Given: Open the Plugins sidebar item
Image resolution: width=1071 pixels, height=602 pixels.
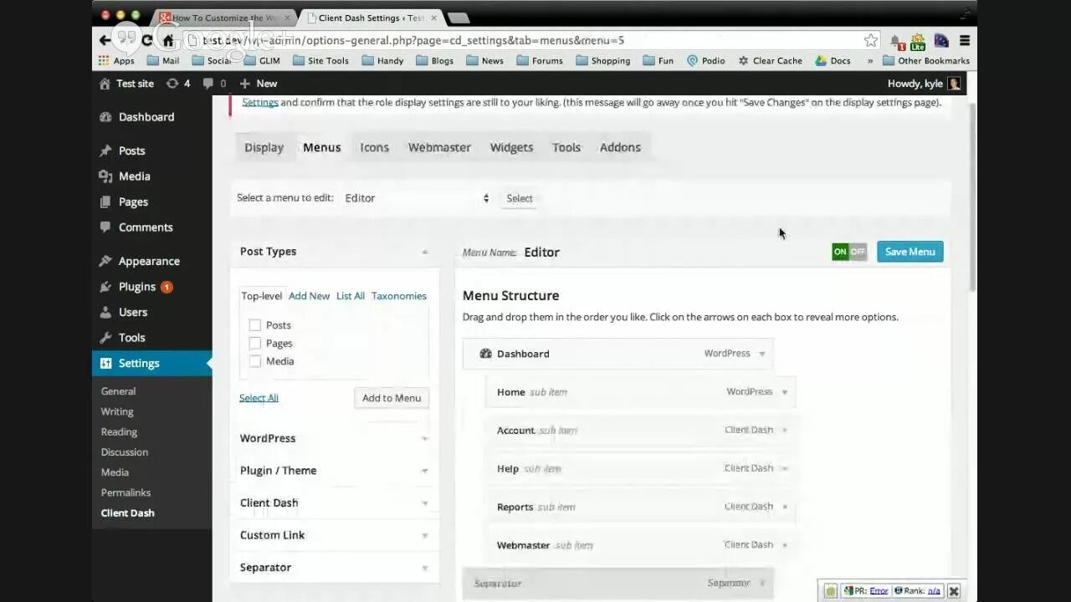Looking at the screenshot, I should (x=136, y=287).
